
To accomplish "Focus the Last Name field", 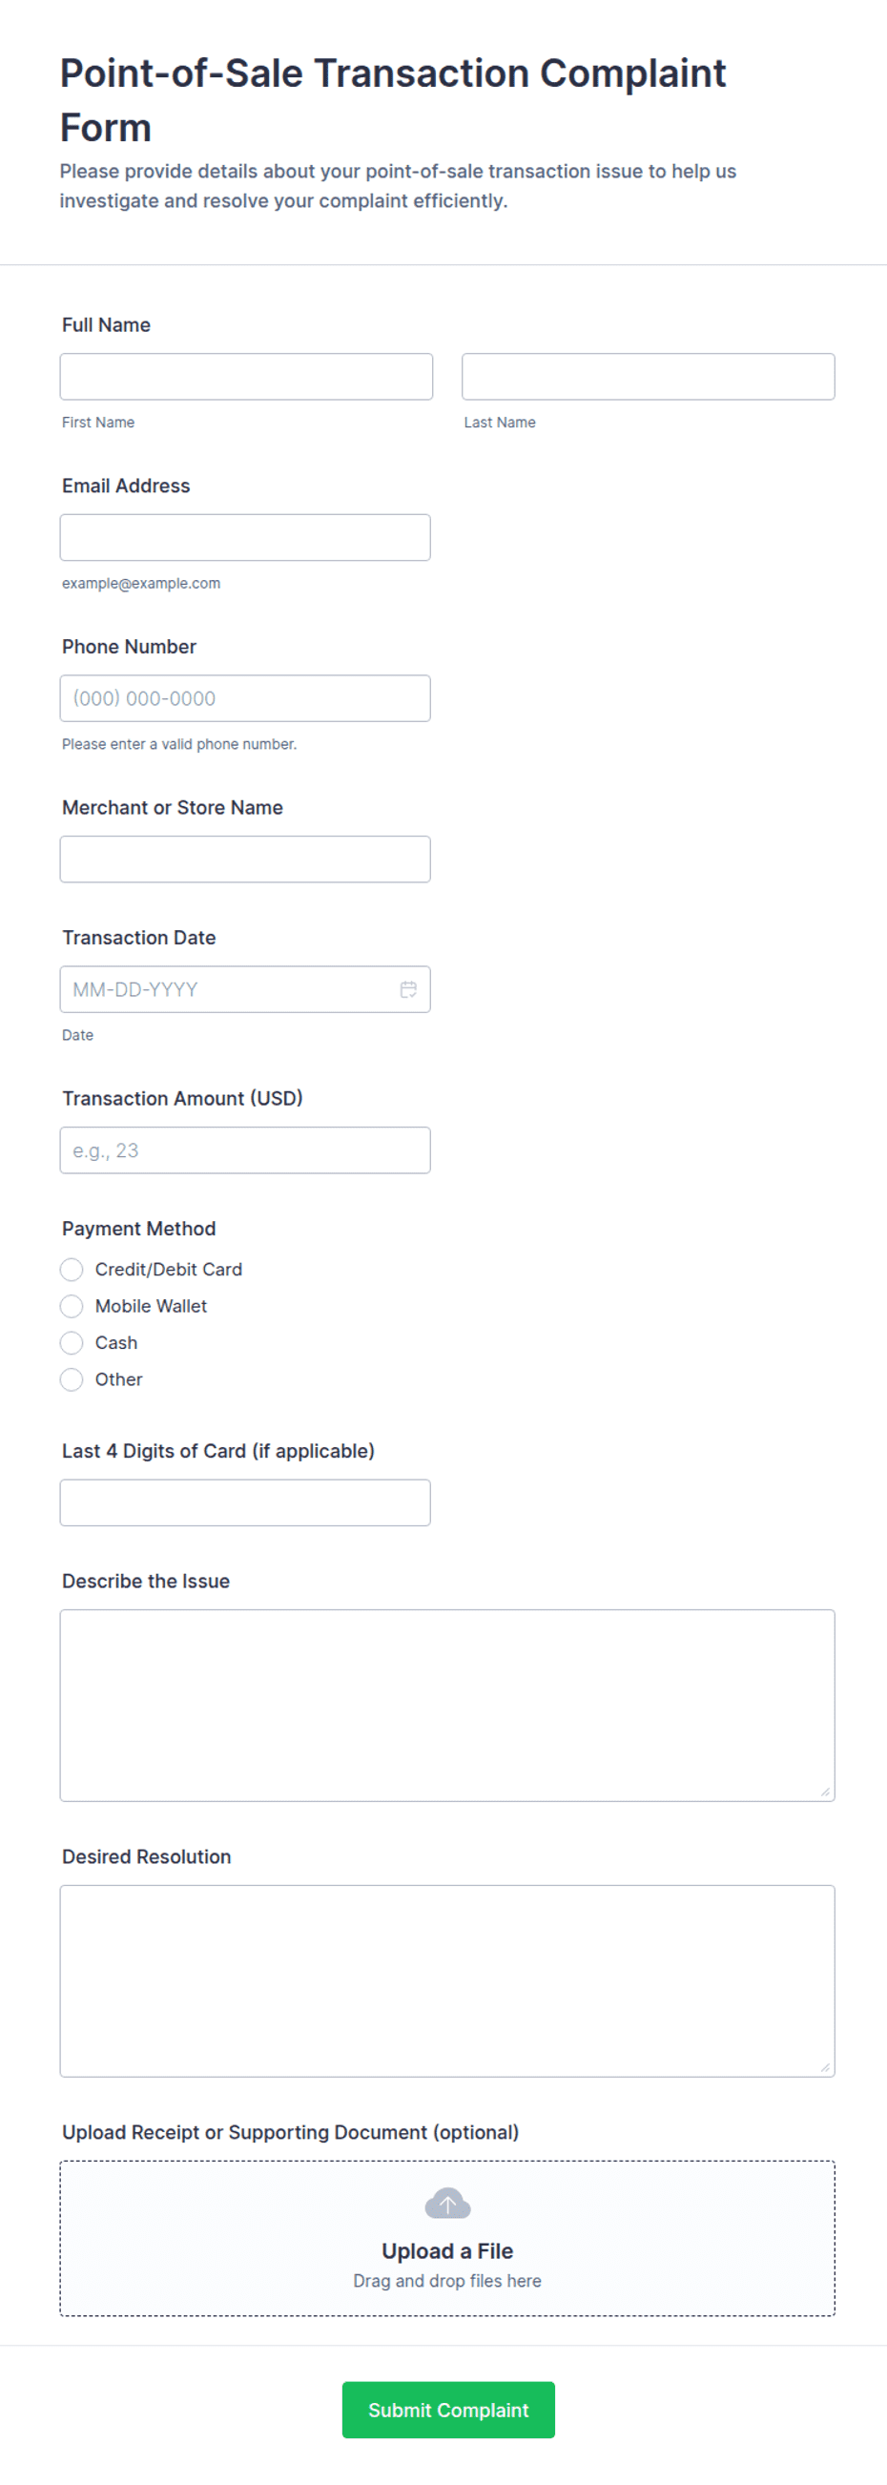I will tap(648, 376).
